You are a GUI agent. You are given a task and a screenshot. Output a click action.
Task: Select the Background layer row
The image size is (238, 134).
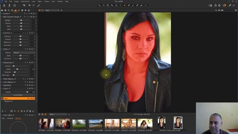(x=18, y=101)
